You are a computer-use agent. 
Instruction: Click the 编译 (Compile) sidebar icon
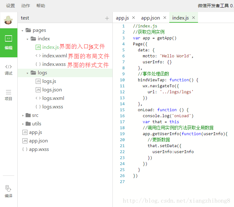tap(9, 192)
